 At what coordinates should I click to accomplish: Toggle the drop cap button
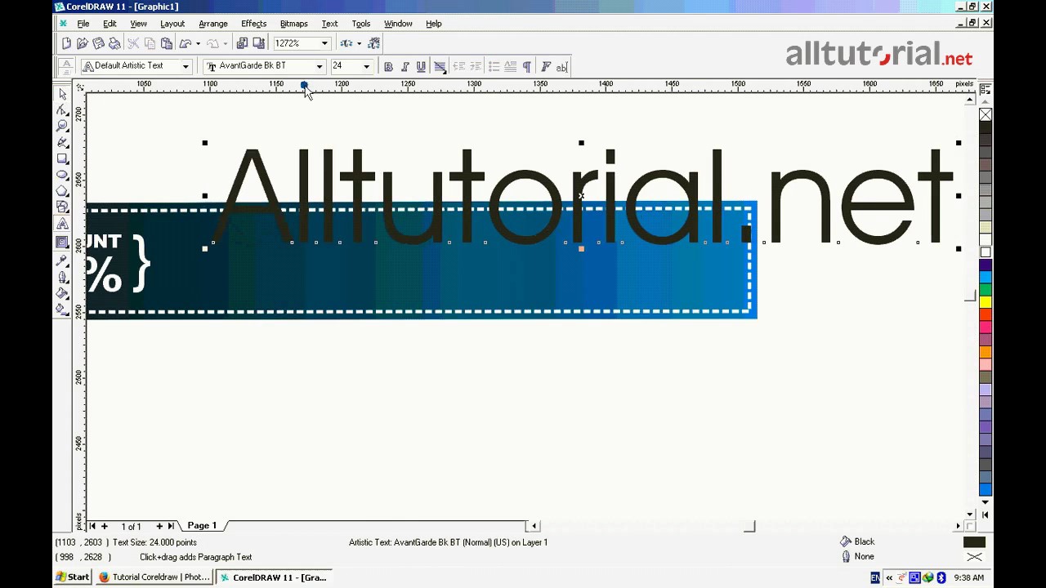click(511, 66)
